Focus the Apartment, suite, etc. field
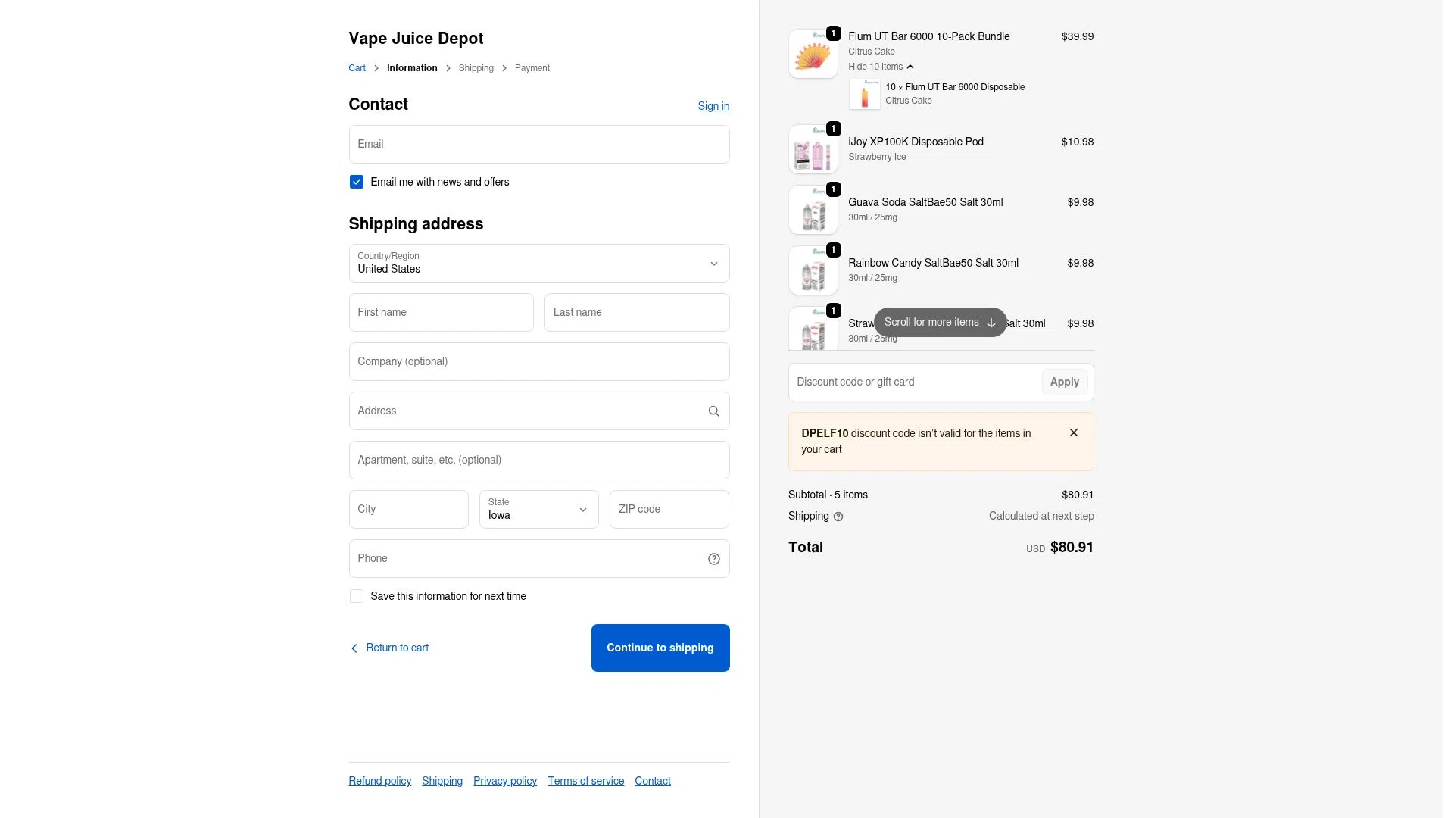 (538, 460)
